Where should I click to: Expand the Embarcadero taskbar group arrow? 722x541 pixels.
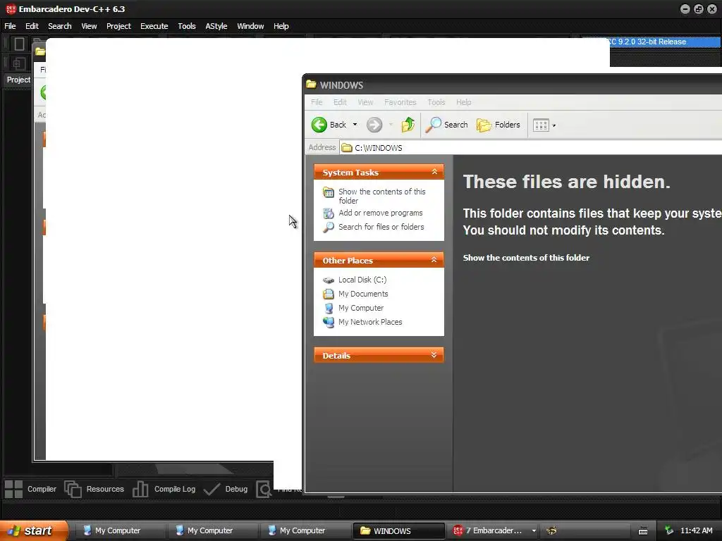point(534,530)
